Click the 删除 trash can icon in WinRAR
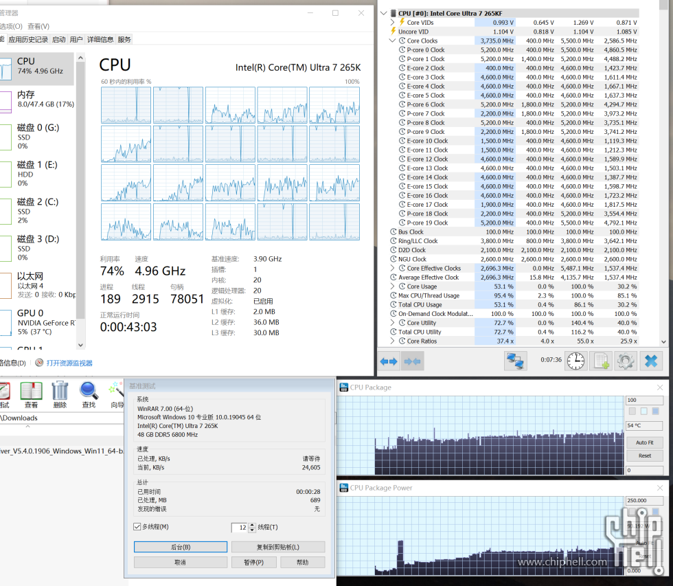673x586 pixels. 60,395
